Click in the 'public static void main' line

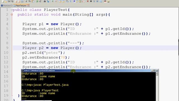click(64, 15)
